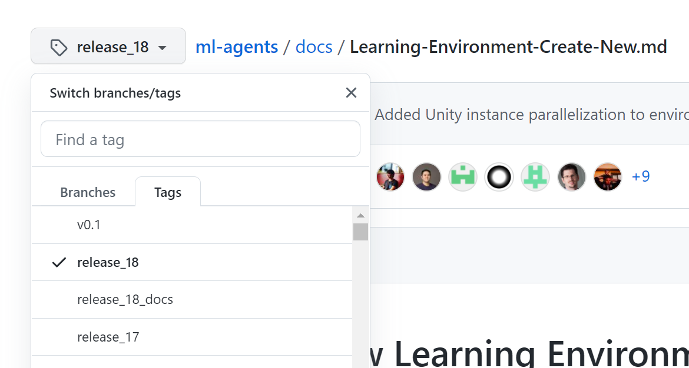Choose the v0.1 tag
The height and width of the screenshot is (368, 689).
pos(89,225)
